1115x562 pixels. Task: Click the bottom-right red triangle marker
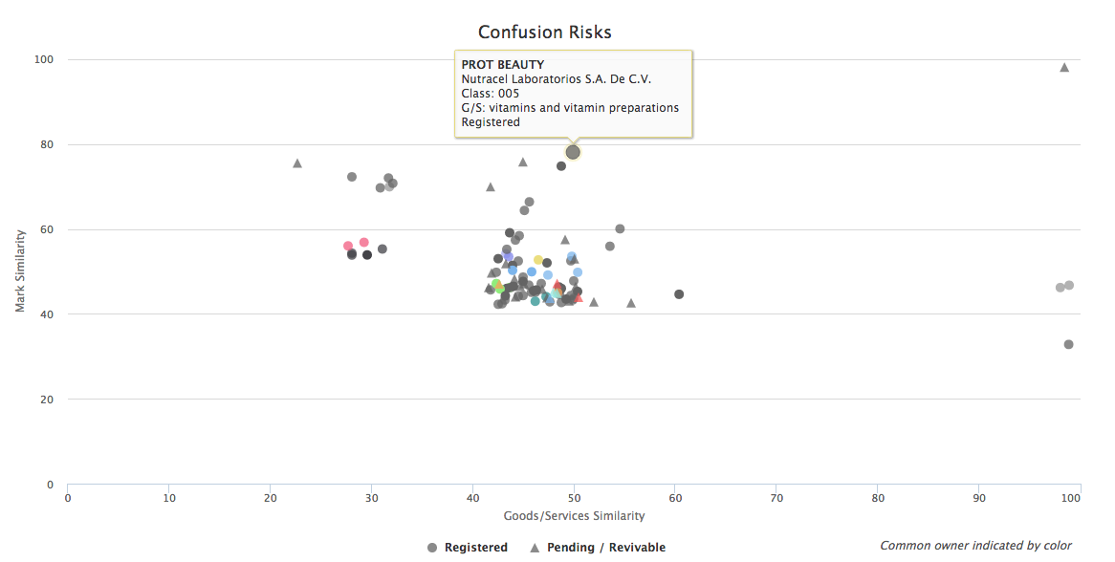[578, 297]
